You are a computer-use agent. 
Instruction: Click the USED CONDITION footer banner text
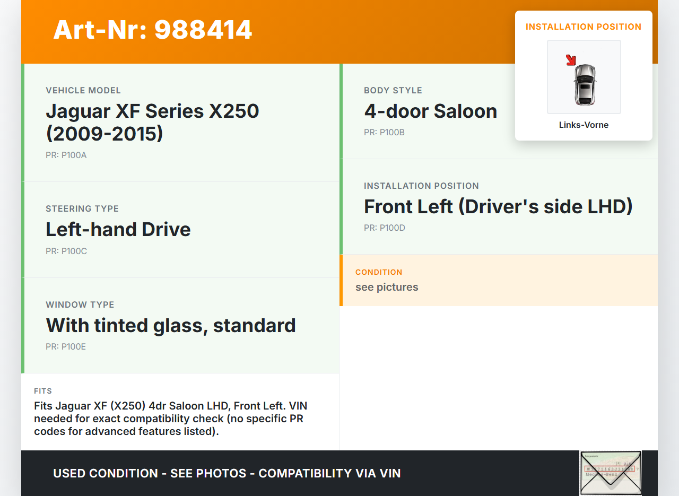(227, 473)
